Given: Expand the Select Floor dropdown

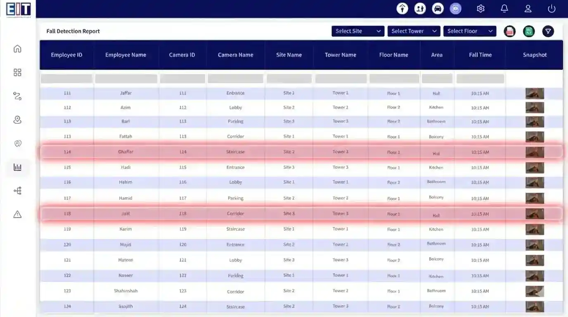Looking at the screenshot, I should coord(470,31).
